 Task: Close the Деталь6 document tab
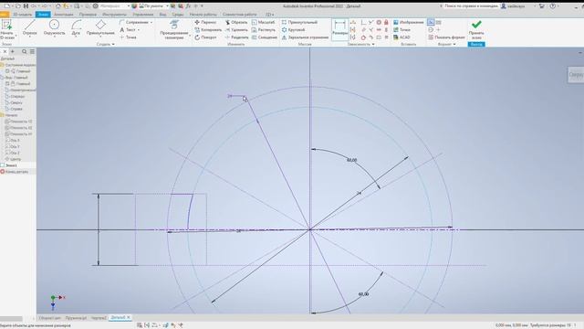[x=129, y=317]
